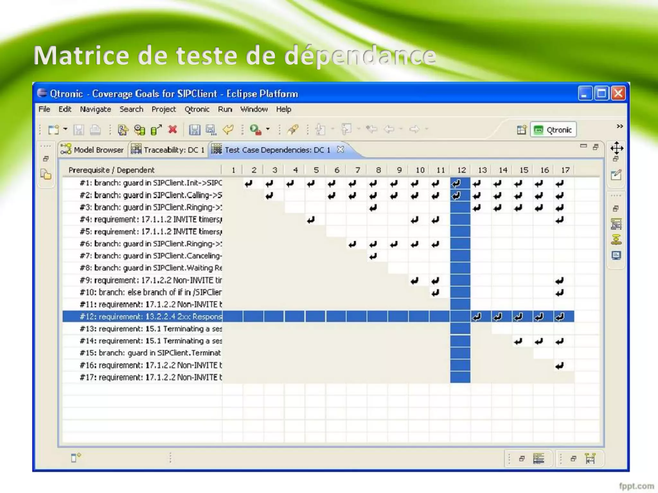Click the New wizard toolbar icon
658x493 pixels.
[53, 130]
